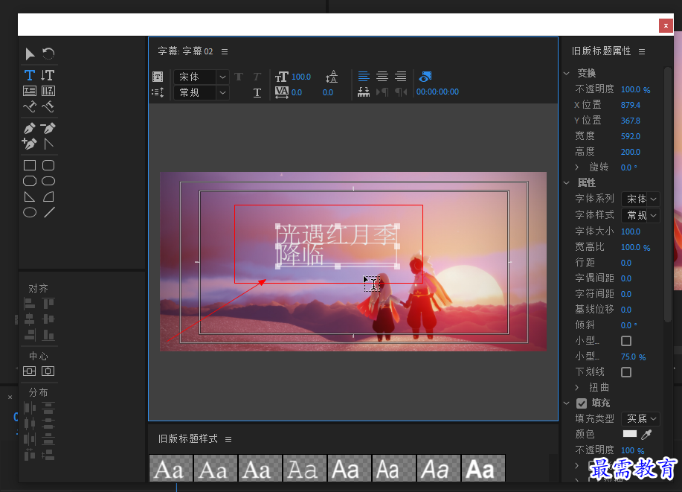The image size is (682, 492).
Task: Select the Vertical Area Type tool
Action: [x=48, y=91]
